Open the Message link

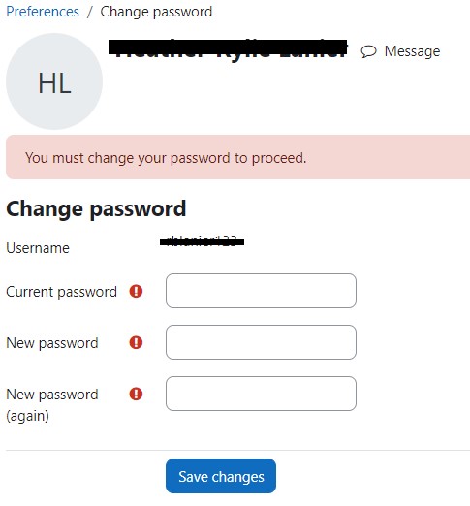point(412,51)
